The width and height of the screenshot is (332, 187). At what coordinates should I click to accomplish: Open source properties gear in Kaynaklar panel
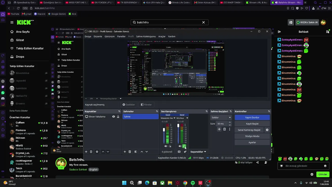[x=97, y=152]
